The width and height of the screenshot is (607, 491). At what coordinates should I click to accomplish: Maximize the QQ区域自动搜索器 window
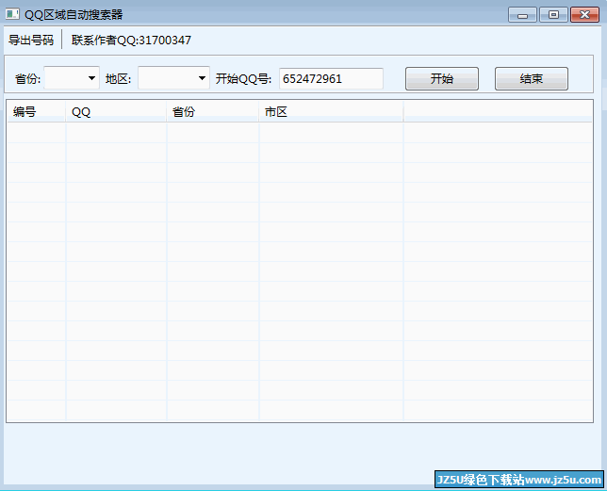click(553, 15)
